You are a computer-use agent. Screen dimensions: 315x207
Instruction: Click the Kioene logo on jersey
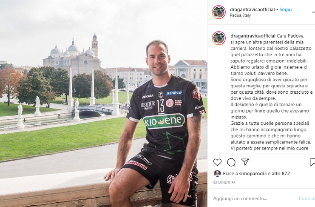[x=164, y=121]
